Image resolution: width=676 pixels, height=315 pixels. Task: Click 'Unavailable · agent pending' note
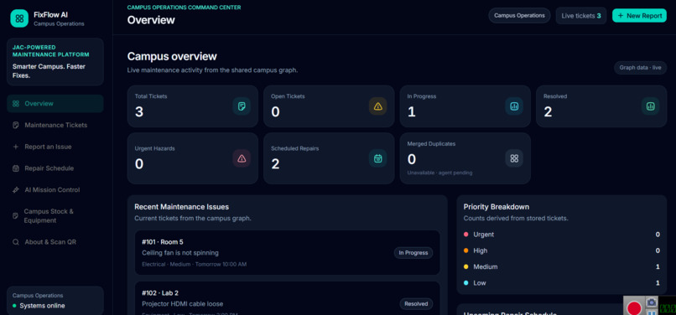[439, 173]
